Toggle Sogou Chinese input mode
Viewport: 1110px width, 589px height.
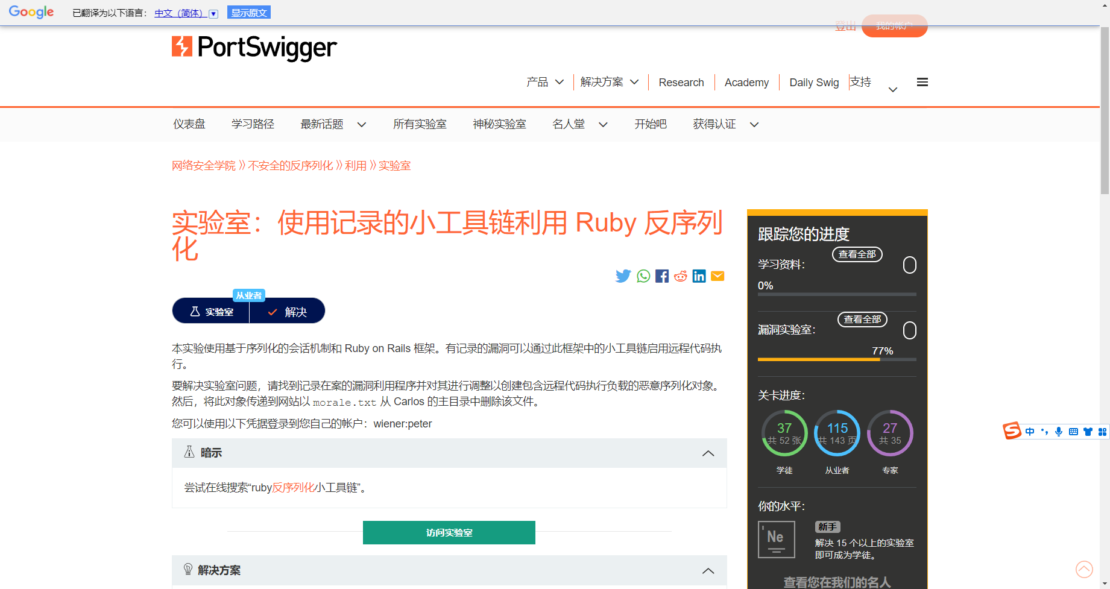pos(1030,432)
